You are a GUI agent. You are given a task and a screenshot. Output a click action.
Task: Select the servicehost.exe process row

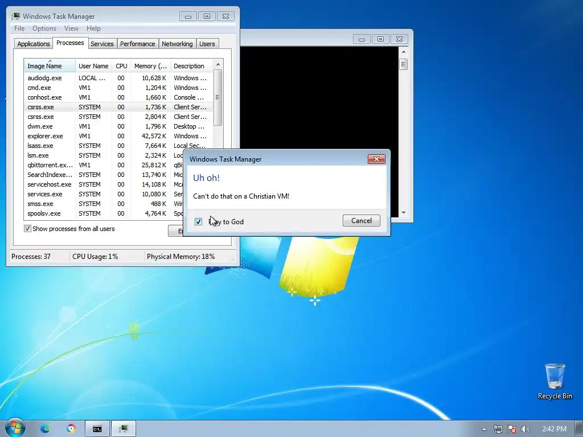(x=104, y=184)
